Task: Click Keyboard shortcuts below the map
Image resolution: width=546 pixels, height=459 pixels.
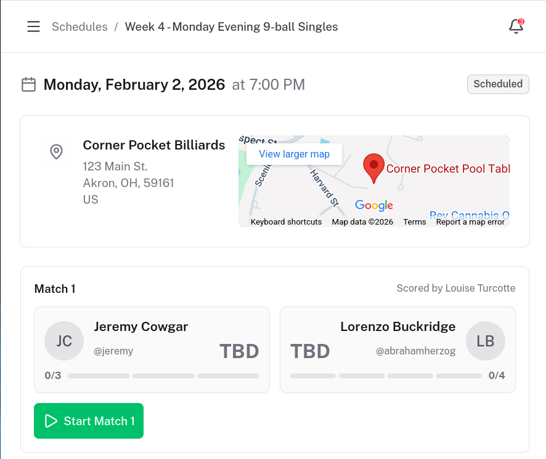Action: pyautogui.click(x=285, y=222)
